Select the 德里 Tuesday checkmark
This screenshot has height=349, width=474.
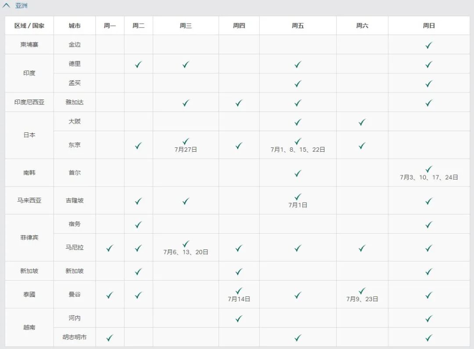click(138, 64)
